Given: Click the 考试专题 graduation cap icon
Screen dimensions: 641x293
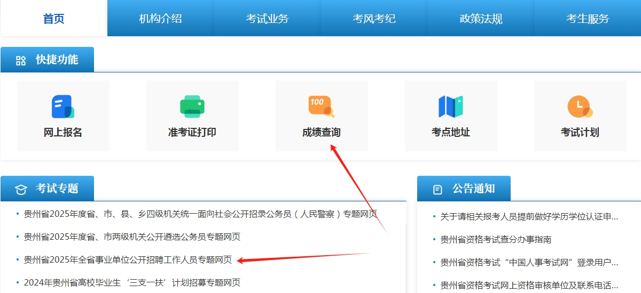Looking at the screenshot, I should click(x=21, y=189).
